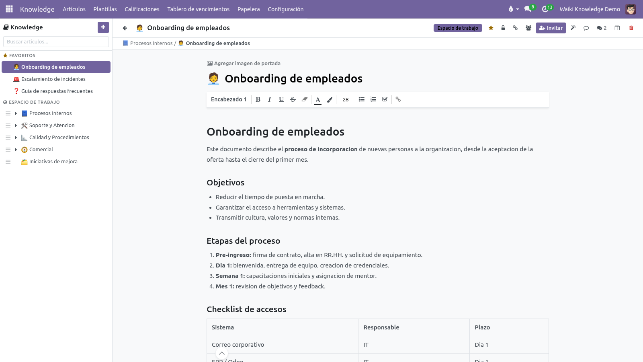
Task: Open Iniciativas de mejora article
Action: pyautogui.click(x=53, y=162)
